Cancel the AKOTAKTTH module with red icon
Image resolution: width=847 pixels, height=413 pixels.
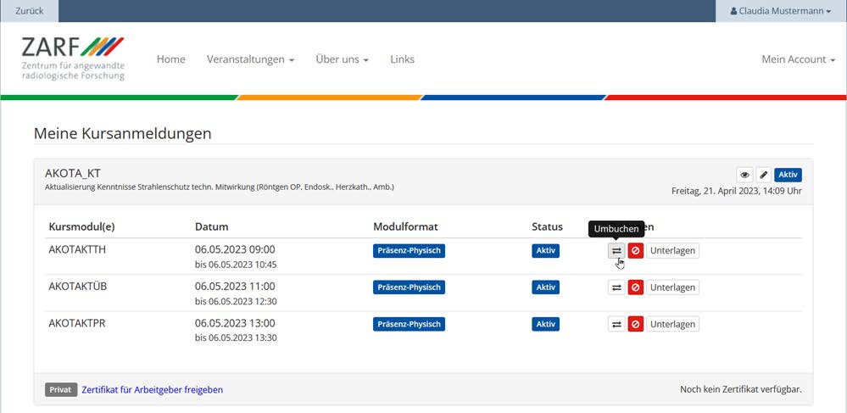point(636,251)
